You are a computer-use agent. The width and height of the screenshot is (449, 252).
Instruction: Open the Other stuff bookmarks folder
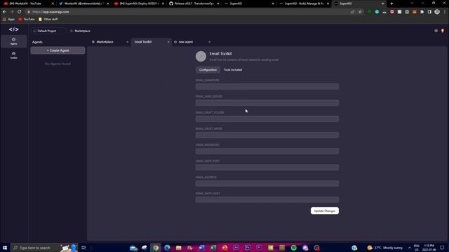(x=48, y=19)
